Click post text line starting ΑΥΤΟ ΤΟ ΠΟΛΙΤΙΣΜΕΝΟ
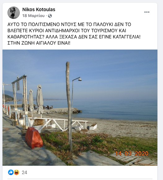The width and height of the screenshot is (163, 180). point(69,24)
